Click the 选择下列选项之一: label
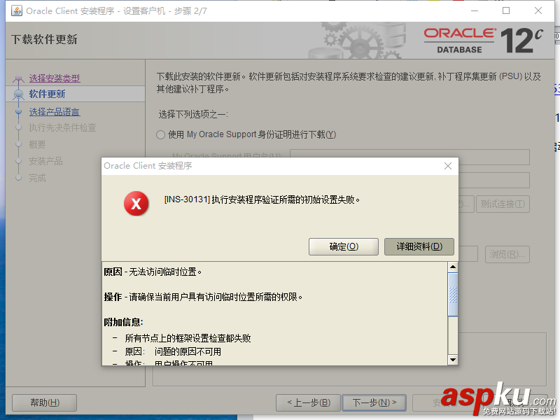 193,114
